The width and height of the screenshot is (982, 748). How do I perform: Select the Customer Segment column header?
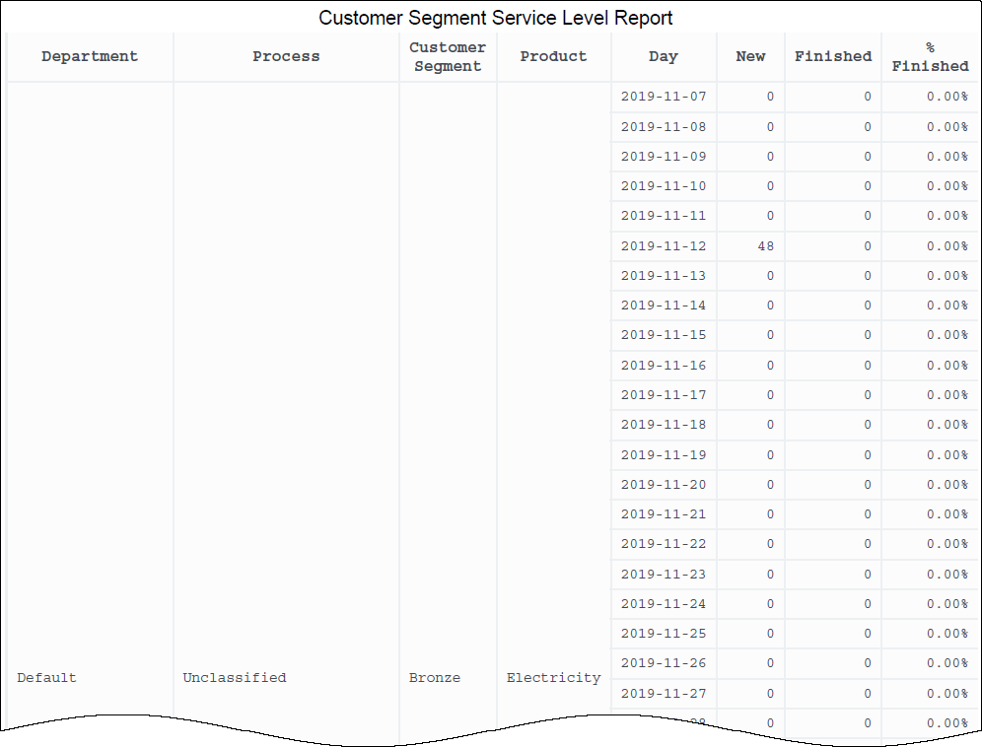pos(448,57)
